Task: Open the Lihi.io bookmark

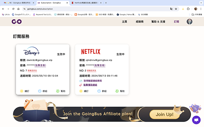Action: [x=6, y=15]
